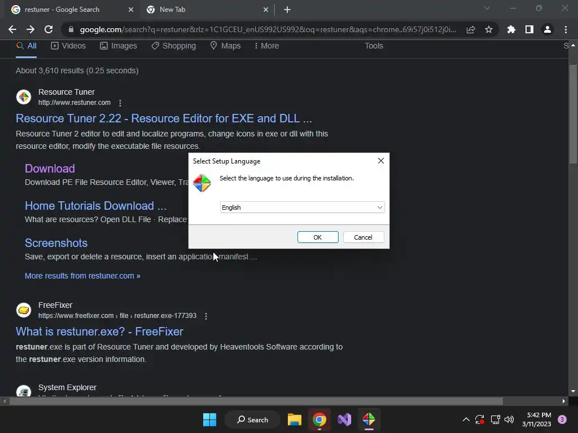Click the browser back arrow

pos(12,29)
